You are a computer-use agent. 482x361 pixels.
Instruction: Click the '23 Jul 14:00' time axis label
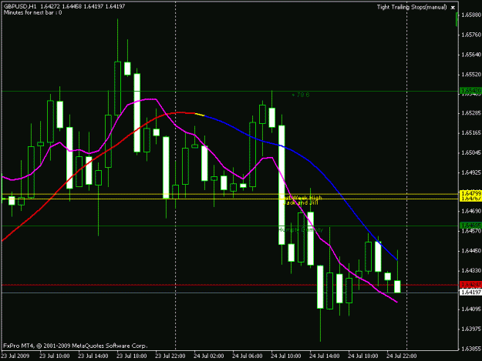pyautogui.click(x=93, y=356)
